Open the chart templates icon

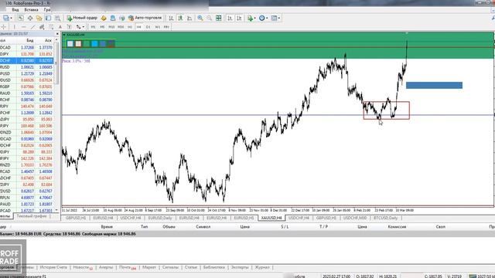(274, 18)
